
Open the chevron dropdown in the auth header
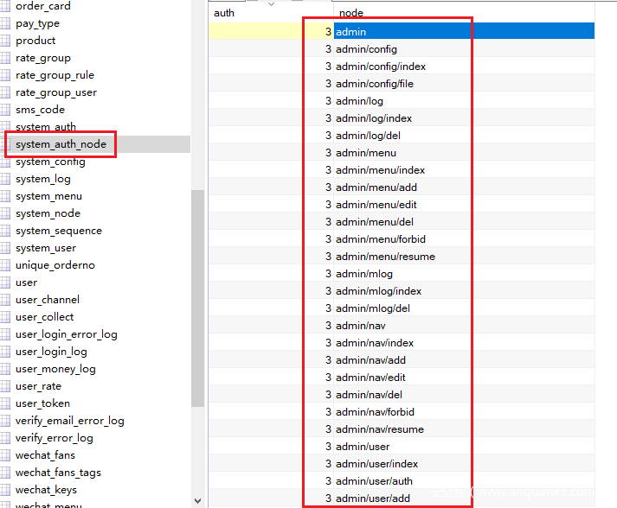271,5
